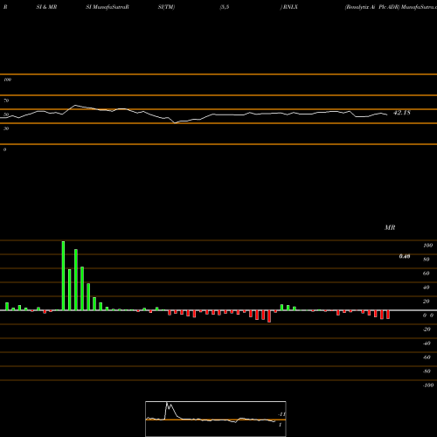The image size is (437, 437).
Task: Click the "60" label on the MR axis
Action: (x=427, y=274)
